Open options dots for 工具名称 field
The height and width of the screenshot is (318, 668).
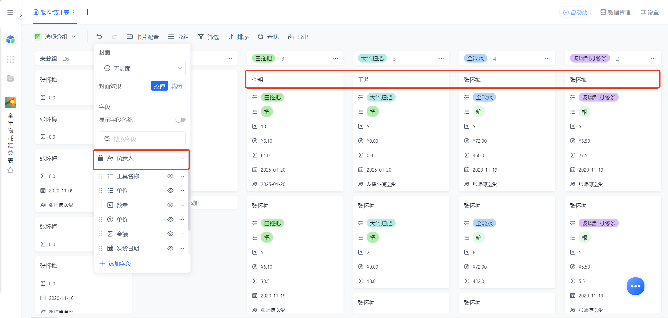click(x=182, y=176)
